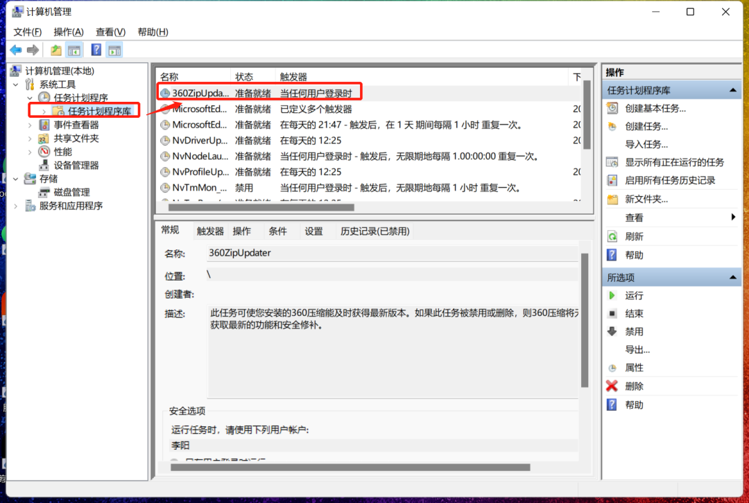Switch to the 设置 tab
Viewport: 749px width, 503px height.
click(314, 231)
